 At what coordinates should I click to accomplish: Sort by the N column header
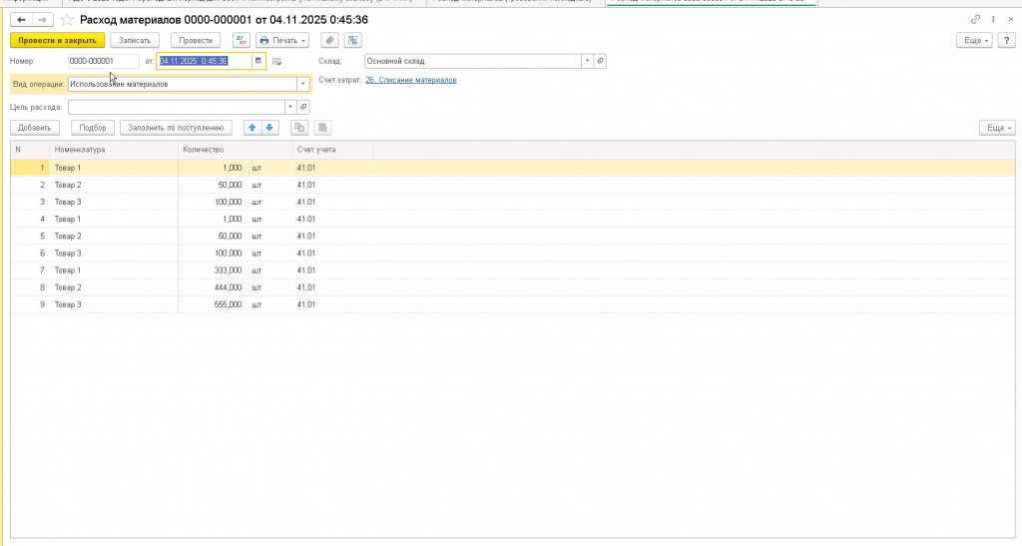coord(30,150)
